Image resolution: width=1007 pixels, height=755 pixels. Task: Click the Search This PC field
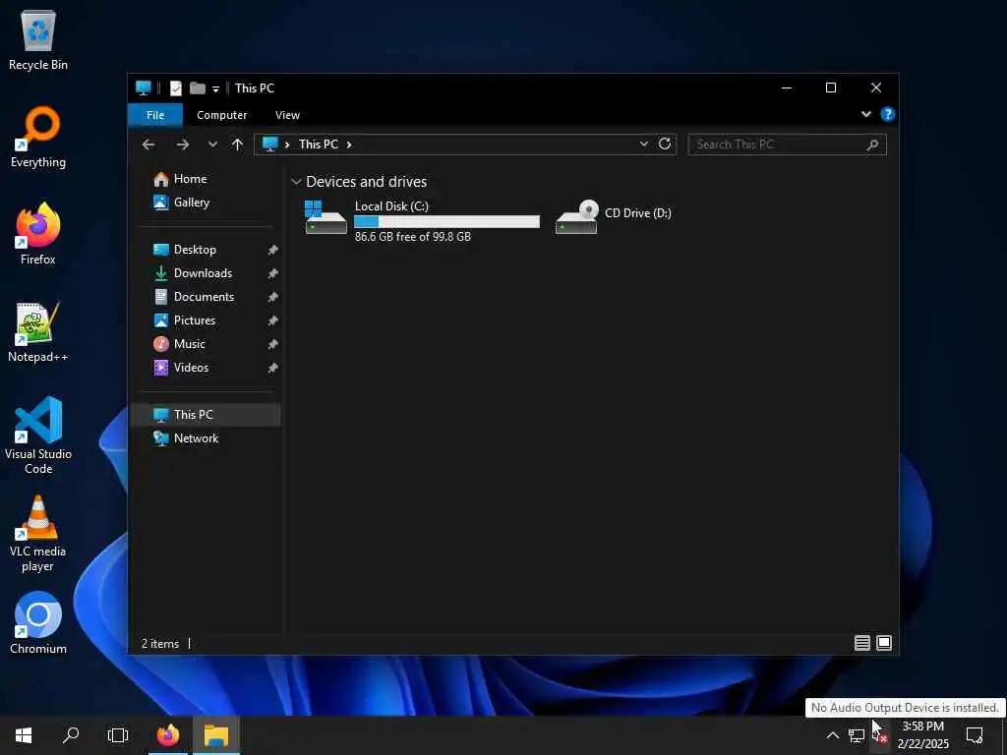click(x=787, y=145)
